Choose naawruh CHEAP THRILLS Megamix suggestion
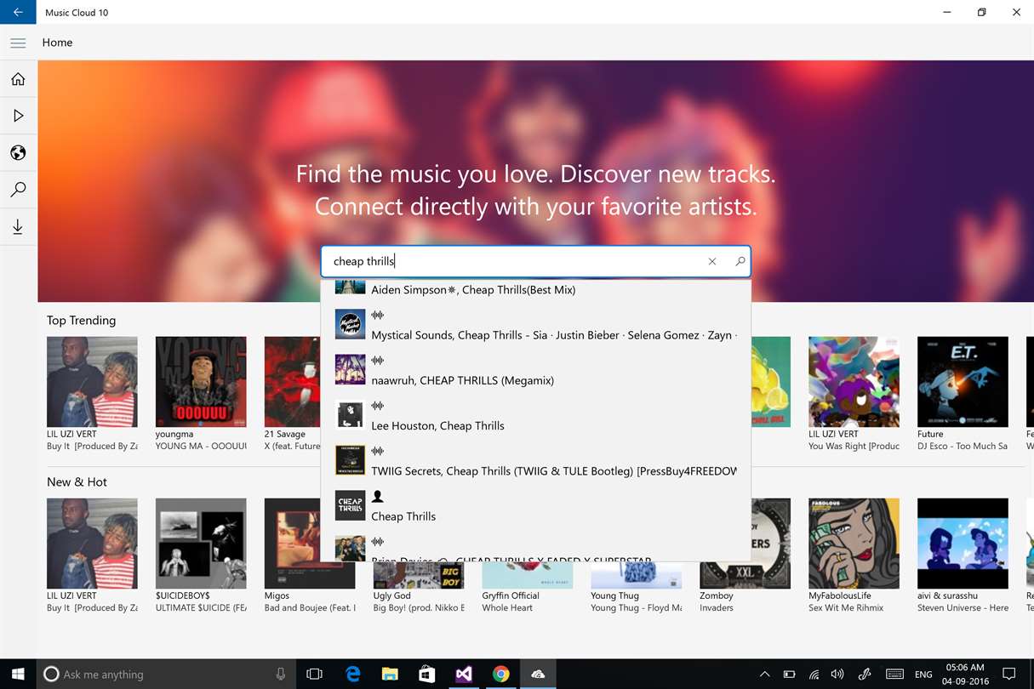 pos(536,370)
